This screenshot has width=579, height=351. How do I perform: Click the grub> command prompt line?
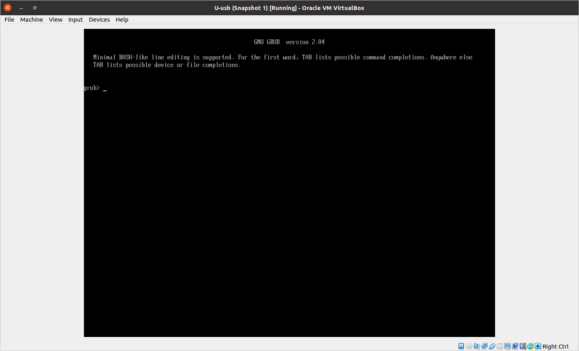coord(95,88)
